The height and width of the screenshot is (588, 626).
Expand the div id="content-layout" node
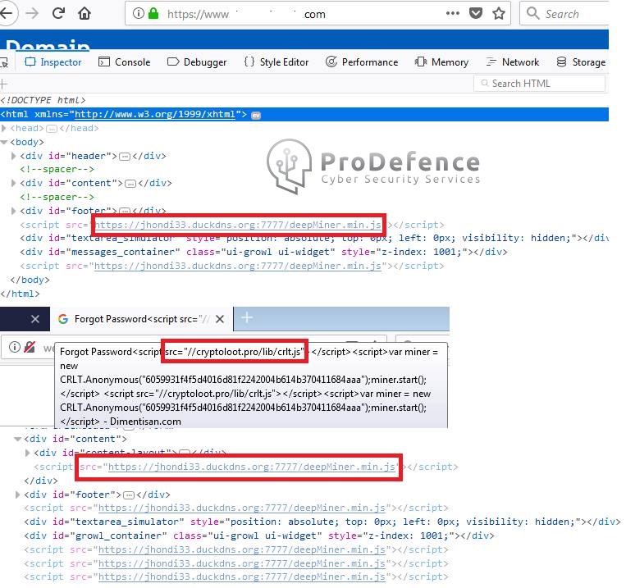27,453
